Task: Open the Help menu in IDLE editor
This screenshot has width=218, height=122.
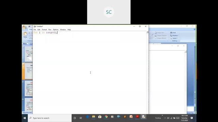Action: 69,29
